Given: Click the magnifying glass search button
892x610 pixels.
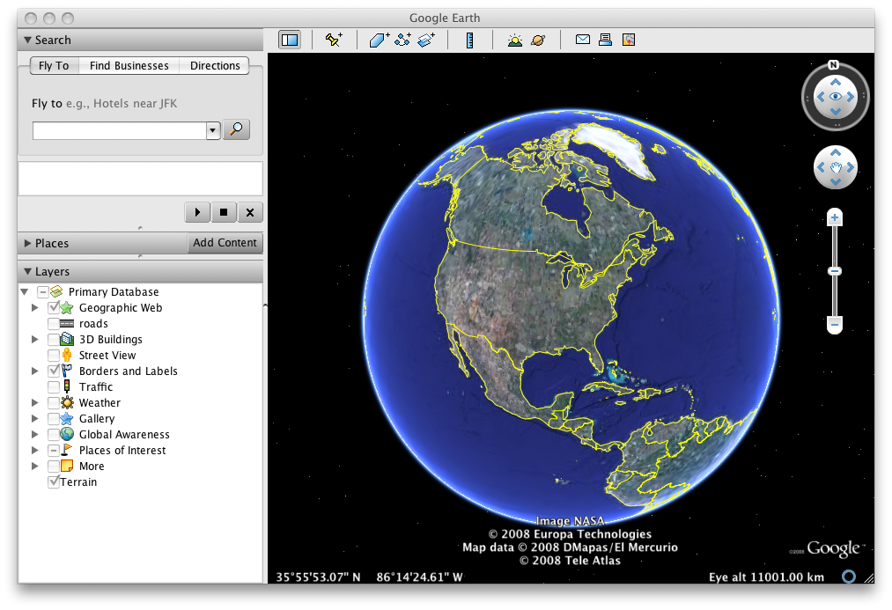Looking at the screenshot, I should (236, 129).
